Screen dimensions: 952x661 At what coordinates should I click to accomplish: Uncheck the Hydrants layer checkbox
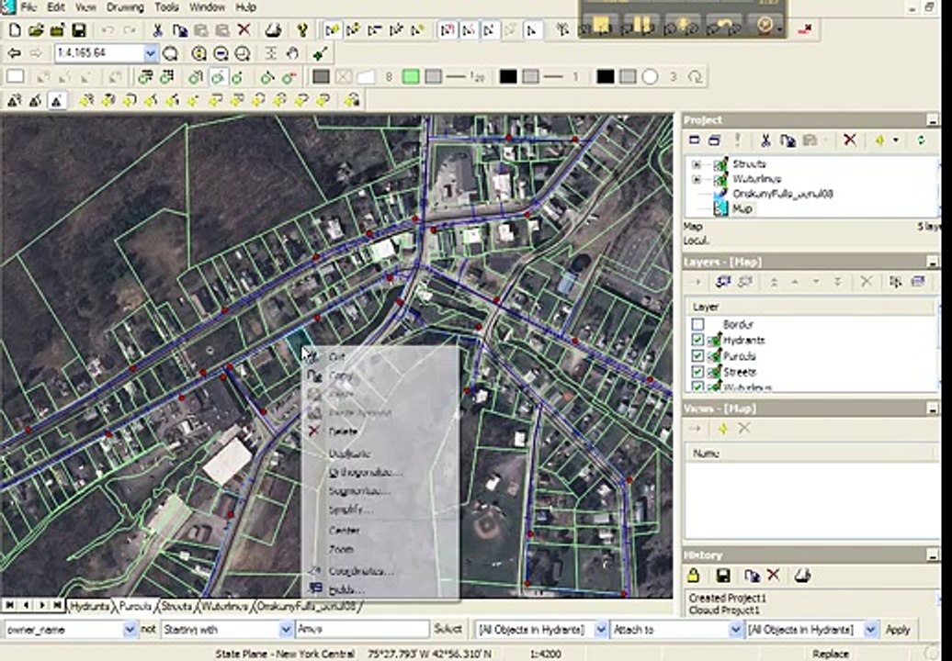pyautogui.click(x=697, y=341)
